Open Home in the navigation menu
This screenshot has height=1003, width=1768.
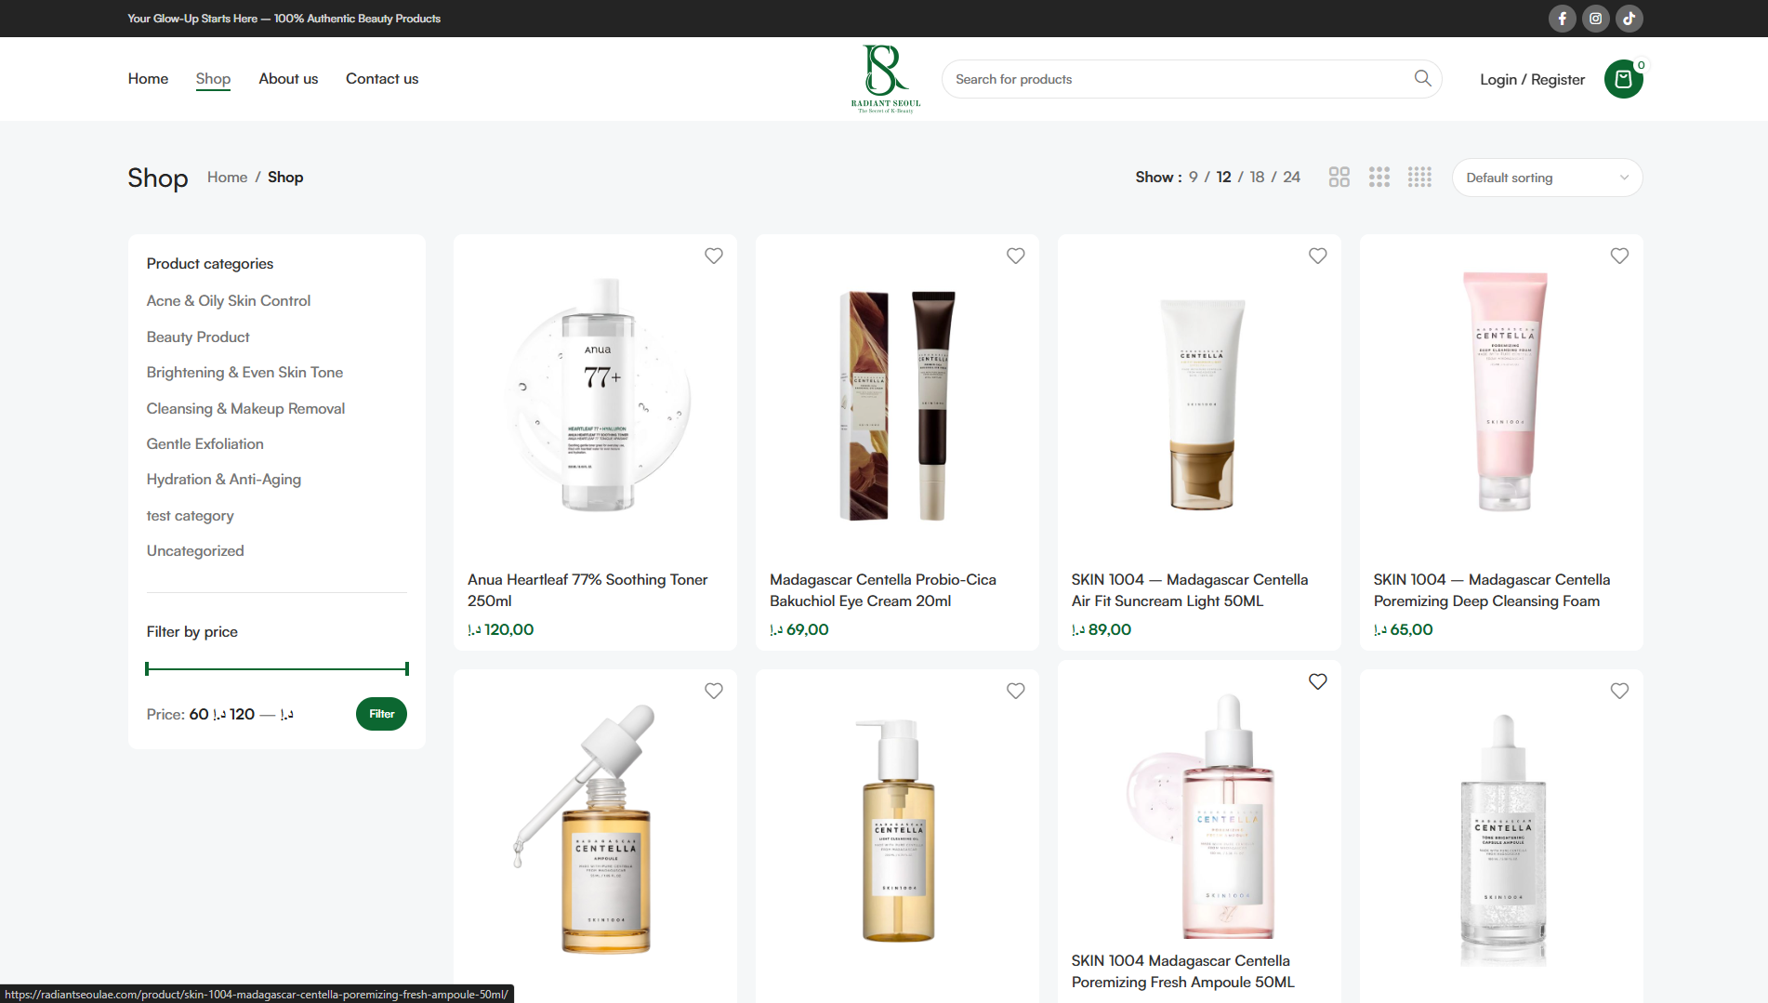148,79
